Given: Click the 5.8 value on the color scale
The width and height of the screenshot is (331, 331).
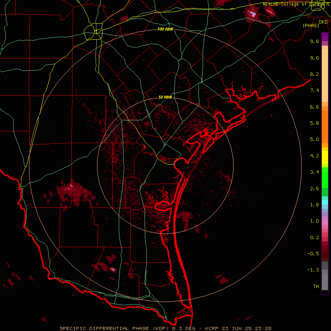Looking at the screenshot, I should click(314, 123).
